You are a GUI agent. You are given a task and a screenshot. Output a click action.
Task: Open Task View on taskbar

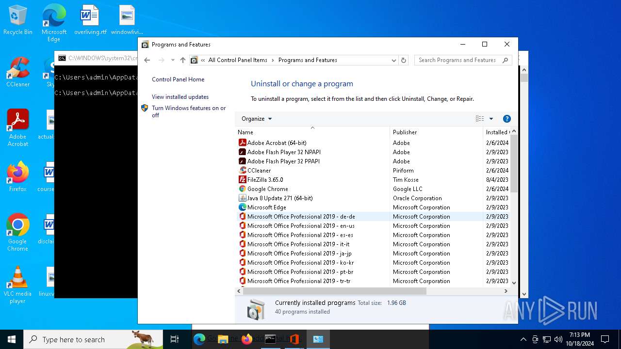pos(175,339)
